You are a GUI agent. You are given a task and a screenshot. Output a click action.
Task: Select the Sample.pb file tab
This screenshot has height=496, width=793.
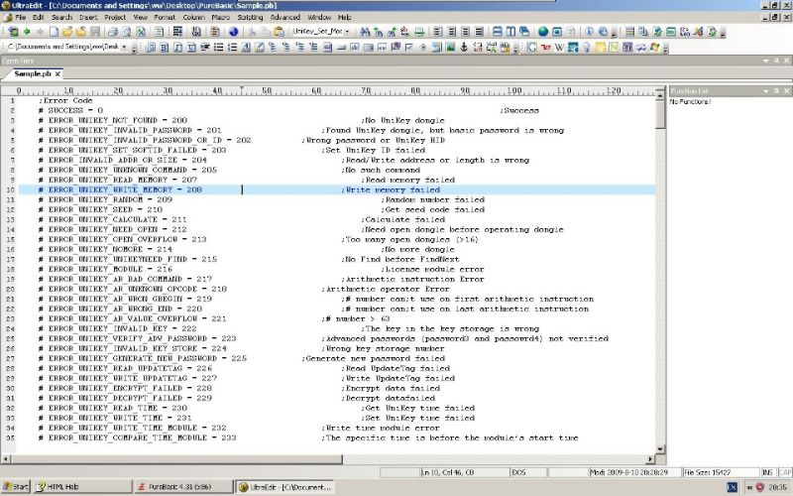point(33,73)
